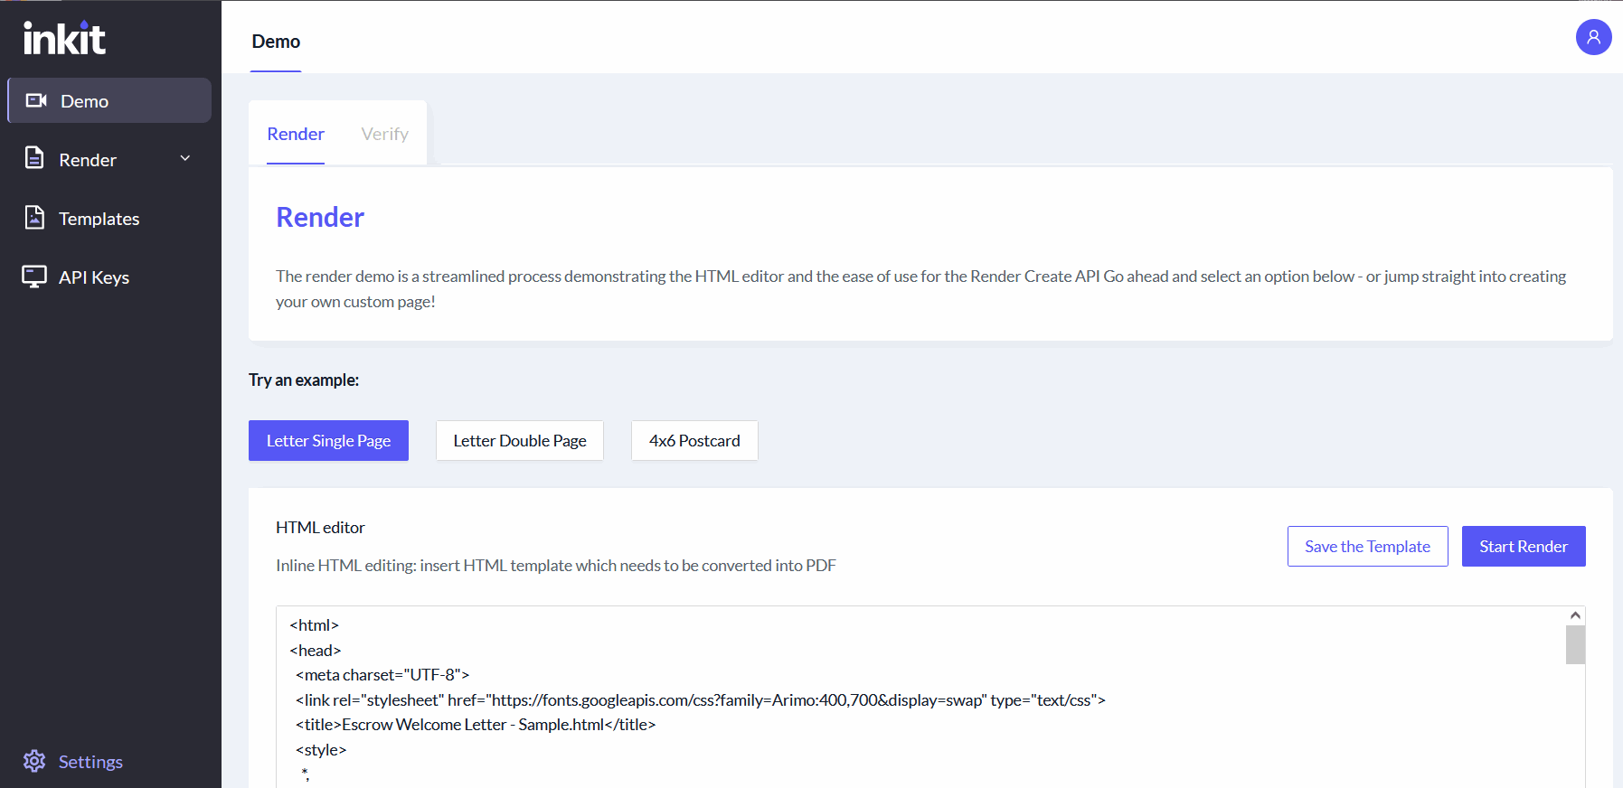Image resolution: width=1623 pixels, height=788 pixels.
Task: Expand the Render sidebar submenu chevron
Action: click(x=185, y=159)
